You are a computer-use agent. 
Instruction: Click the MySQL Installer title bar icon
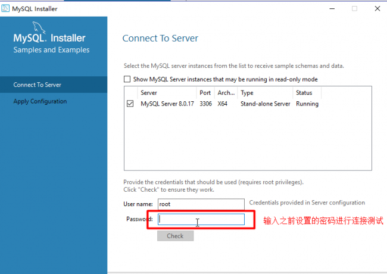pyautogui.click(x=5, y=9)
